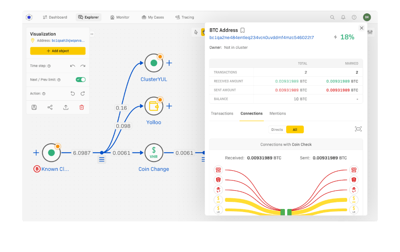Open the bc1qa2ne484 BTC address link
Viewport: 400px width, 252px height.
click(261, 38)
